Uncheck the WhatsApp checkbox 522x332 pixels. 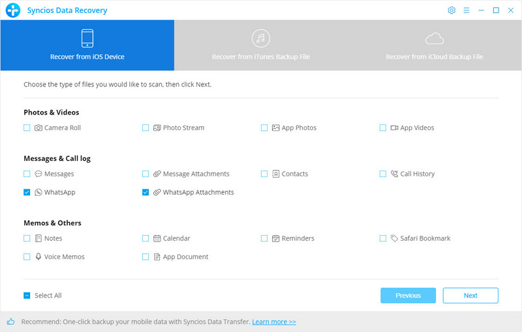tap(27, 192)
